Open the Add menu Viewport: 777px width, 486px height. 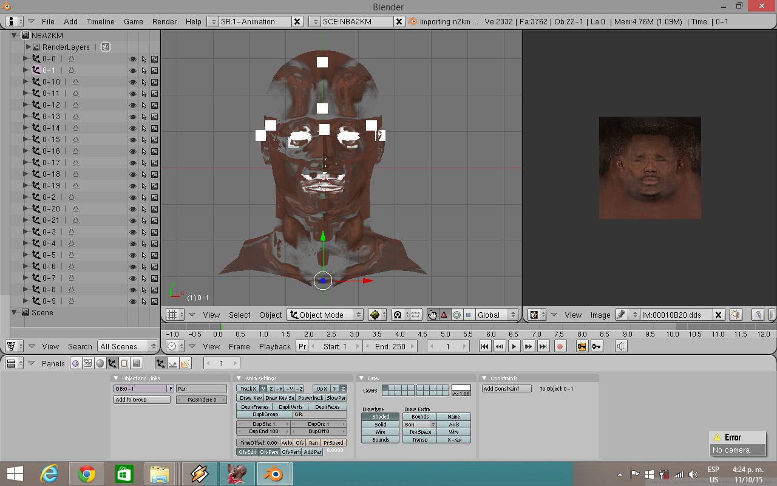pyautogui.click(x=71, y=21)
